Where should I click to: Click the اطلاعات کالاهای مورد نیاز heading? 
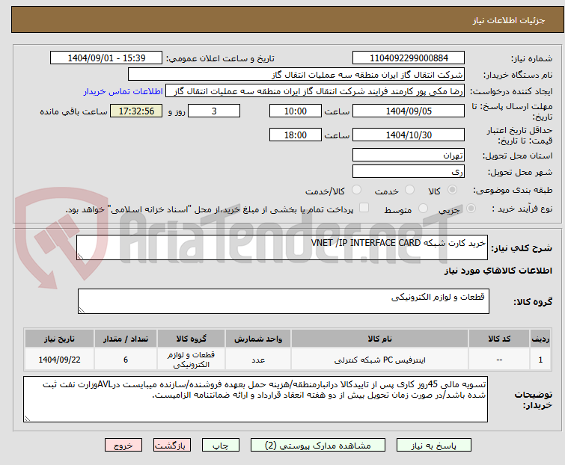point(498,271)
